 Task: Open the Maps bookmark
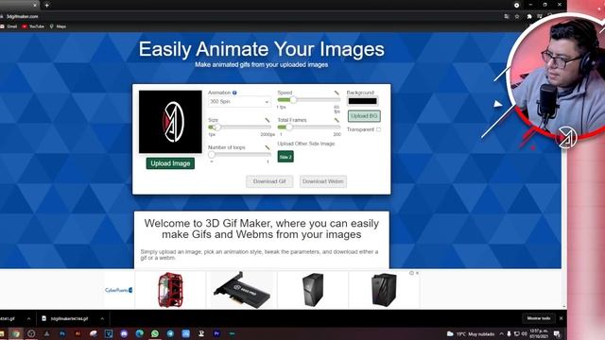click(58, 26)
